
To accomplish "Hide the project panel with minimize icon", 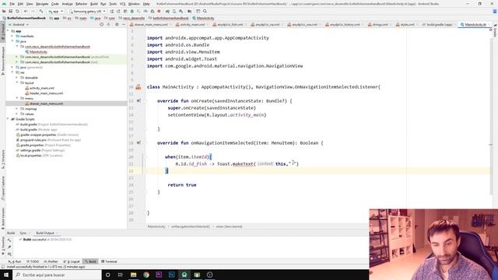I will pos(124,24).
